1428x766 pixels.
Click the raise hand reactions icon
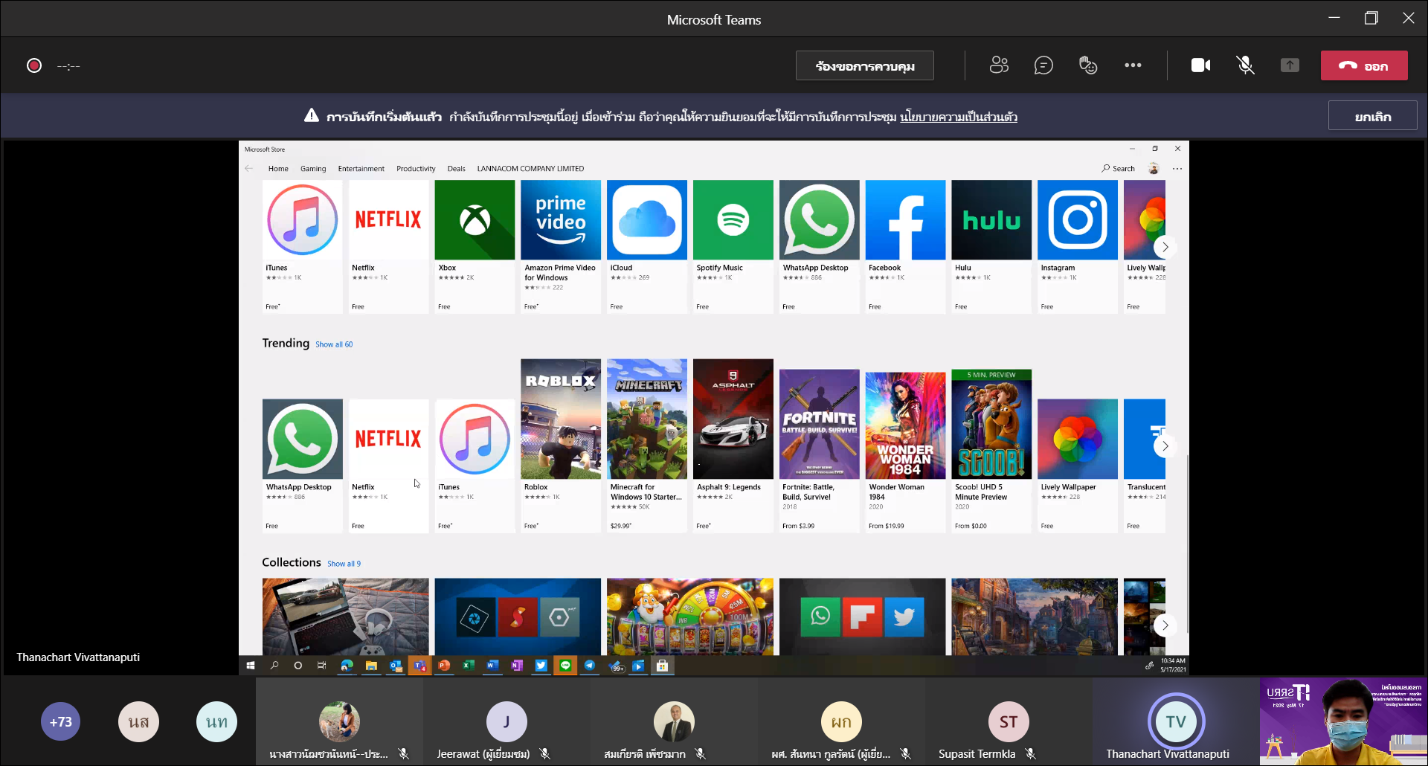click(x=1088, y=65)
